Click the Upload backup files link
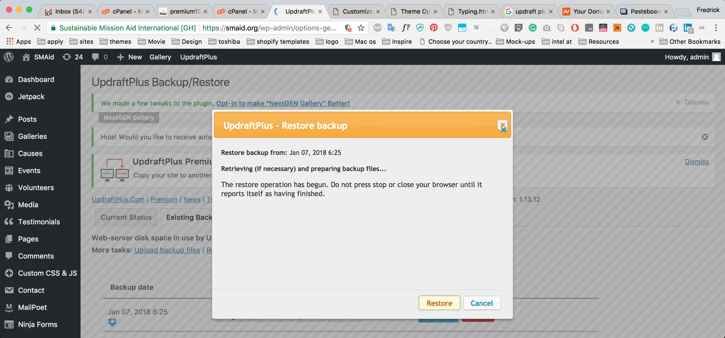725x338 pixels. (x=167, y=250)
